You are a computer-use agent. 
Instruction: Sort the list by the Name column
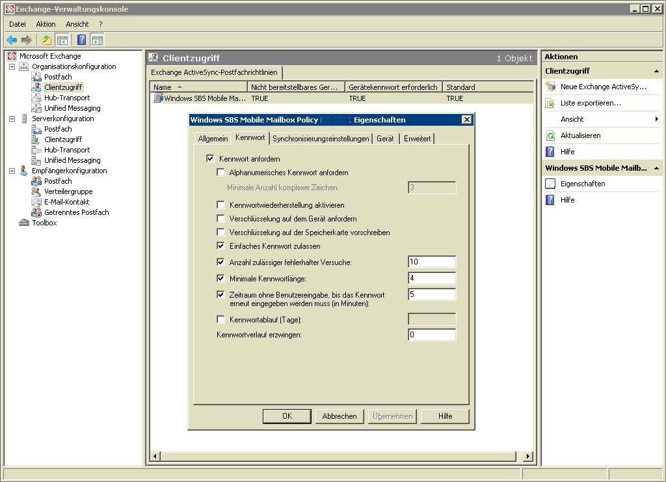(x=198, y=87)
